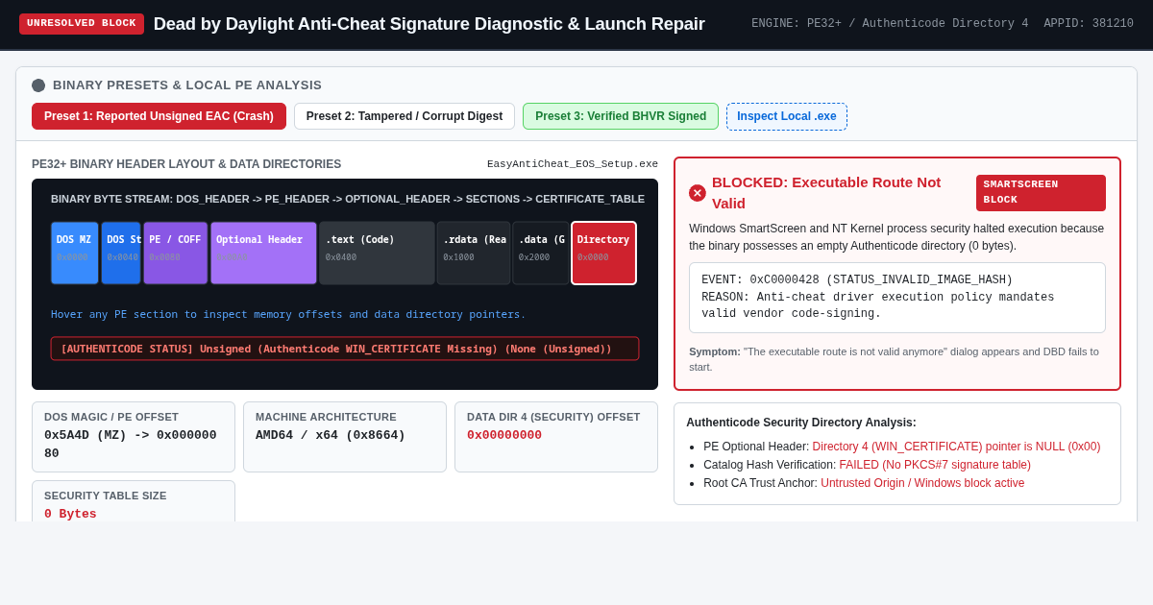
Task: Inspect the DOS MZ header block
Action: (75, 253)
